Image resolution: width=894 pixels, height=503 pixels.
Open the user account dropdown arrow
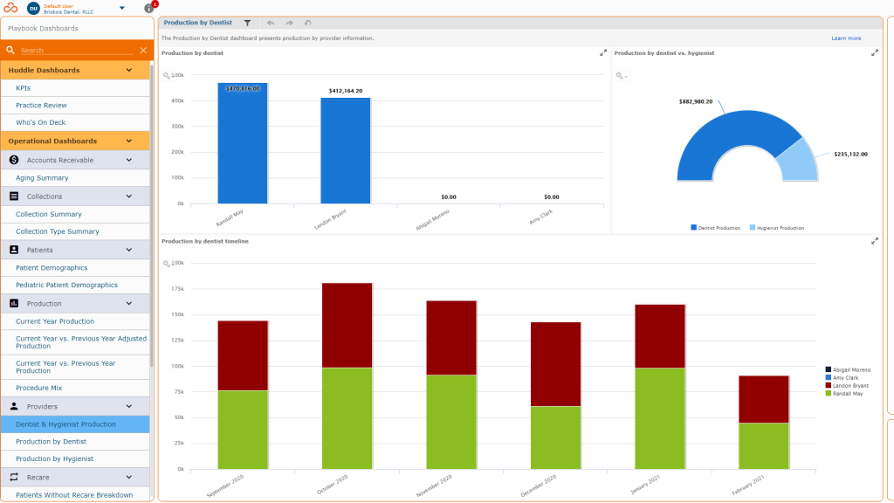121,7
